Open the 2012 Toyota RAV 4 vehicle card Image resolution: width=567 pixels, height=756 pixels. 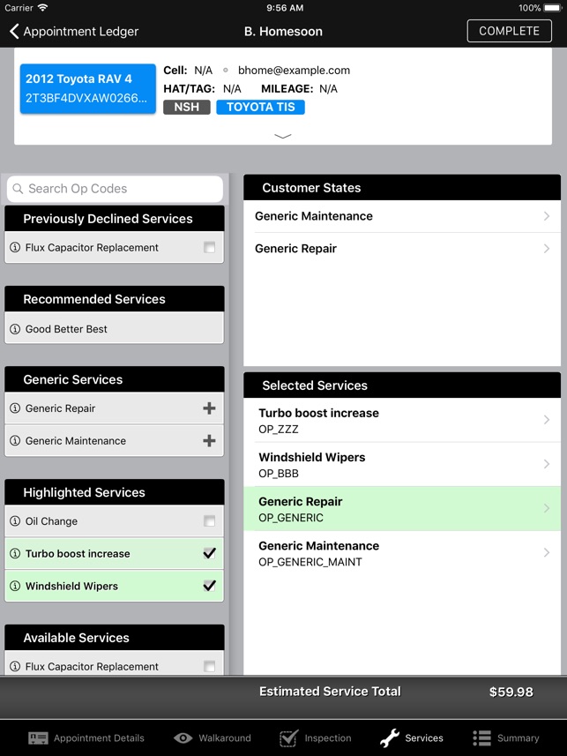[88, 89]
